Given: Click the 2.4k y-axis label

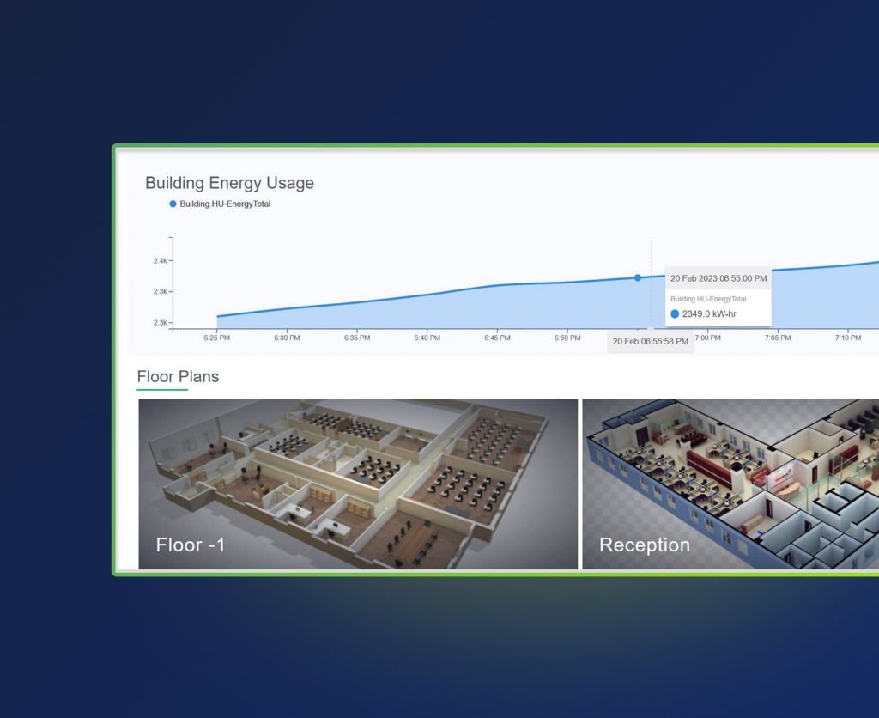Looking at the screenshot, I should [x=160, y=261].
